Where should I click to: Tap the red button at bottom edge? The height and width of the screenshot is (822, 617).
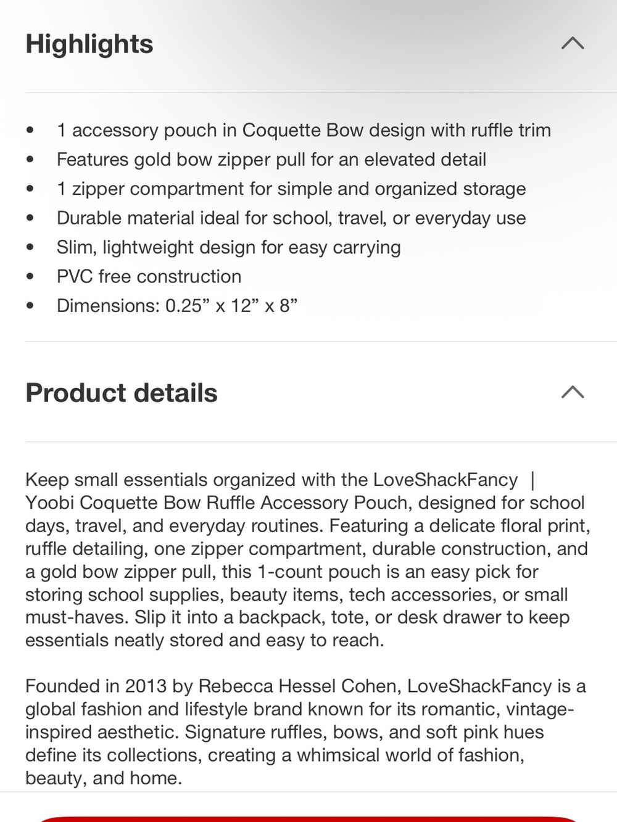pos(308,818)
